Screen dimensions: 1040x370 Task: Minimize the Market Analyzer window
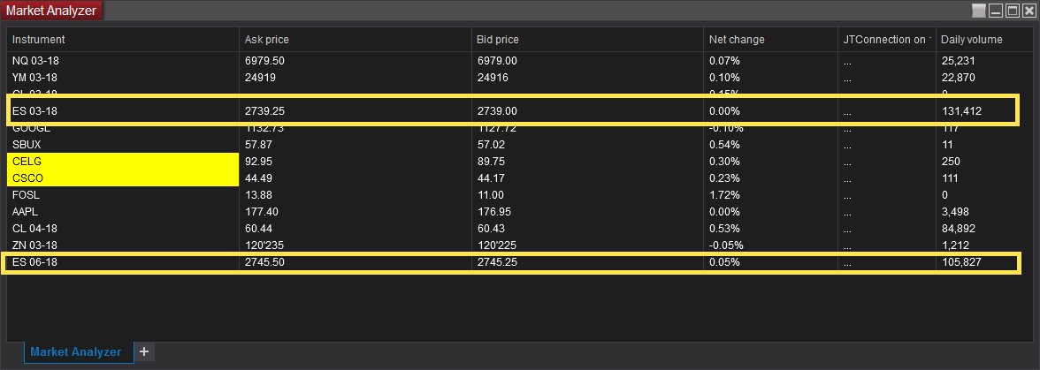click(x=996, y=11)
